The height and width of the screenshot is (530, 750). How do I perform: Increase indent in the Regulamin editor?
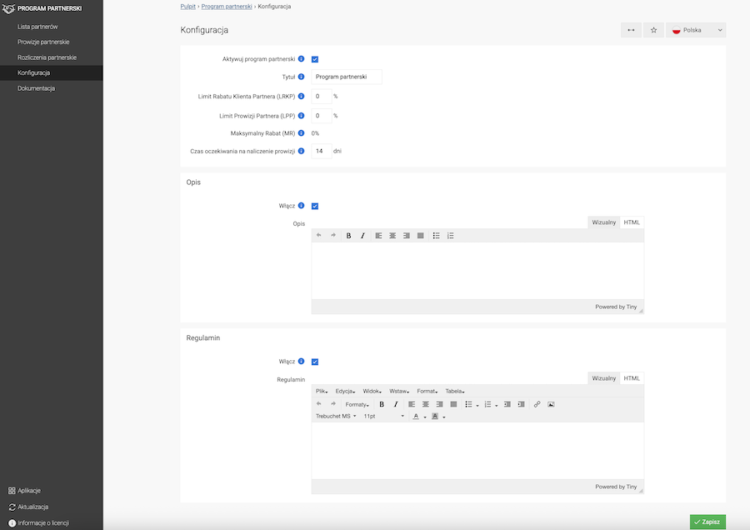pos(521,404)
